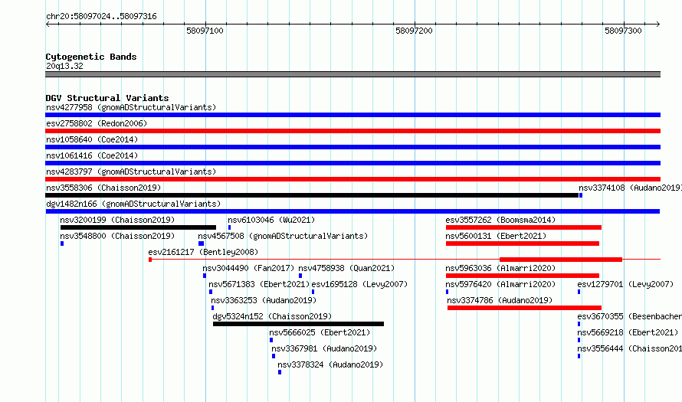The image size is (682, 402).
Task: Select the red esv3557262 Boomsma2014 bar
Action: (523, 227)
